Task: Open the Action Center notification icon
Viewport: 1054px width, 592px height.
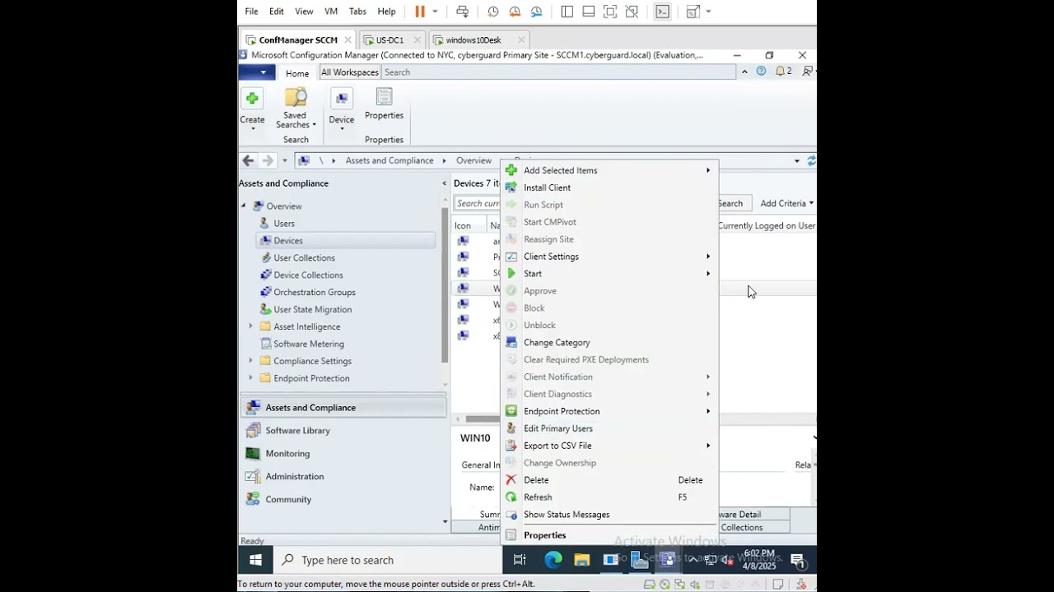Action: [x=798, y=561]
